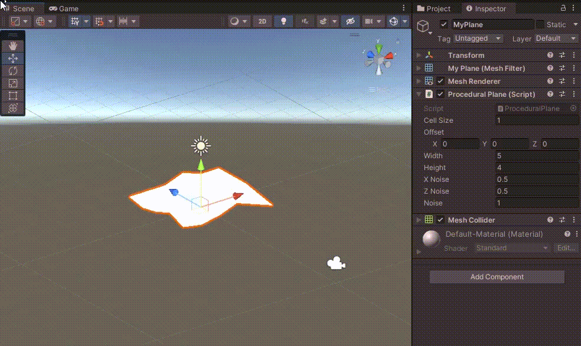Open Scene view more options menu
581x346 pixels.
404,8
